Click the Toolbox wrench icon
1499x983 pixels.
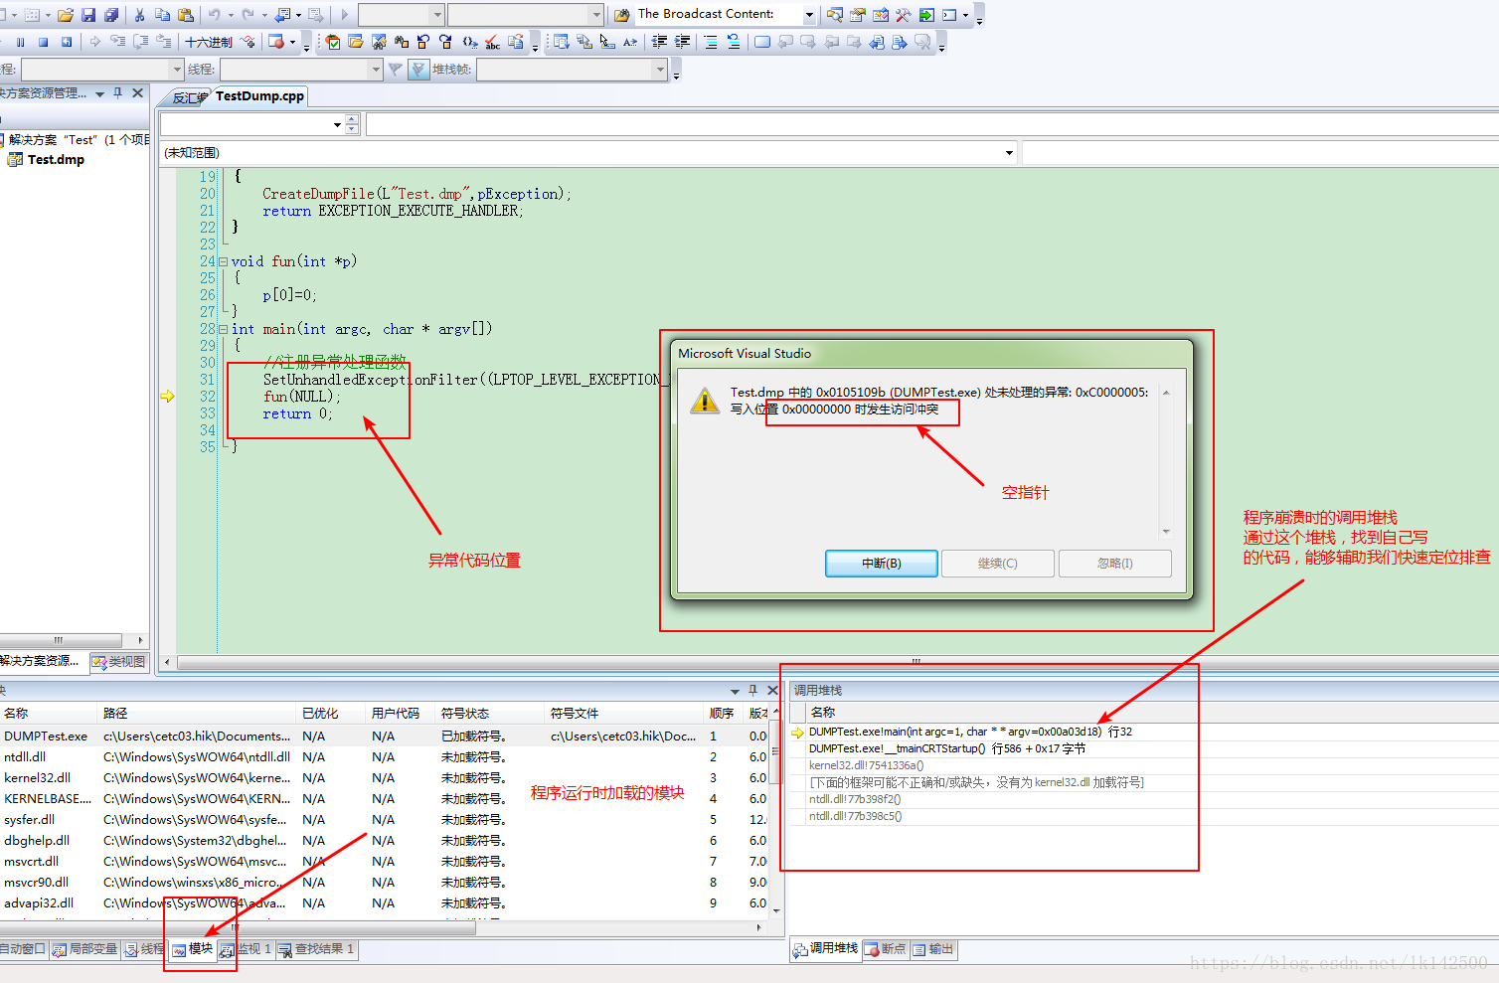click(903, 15)
